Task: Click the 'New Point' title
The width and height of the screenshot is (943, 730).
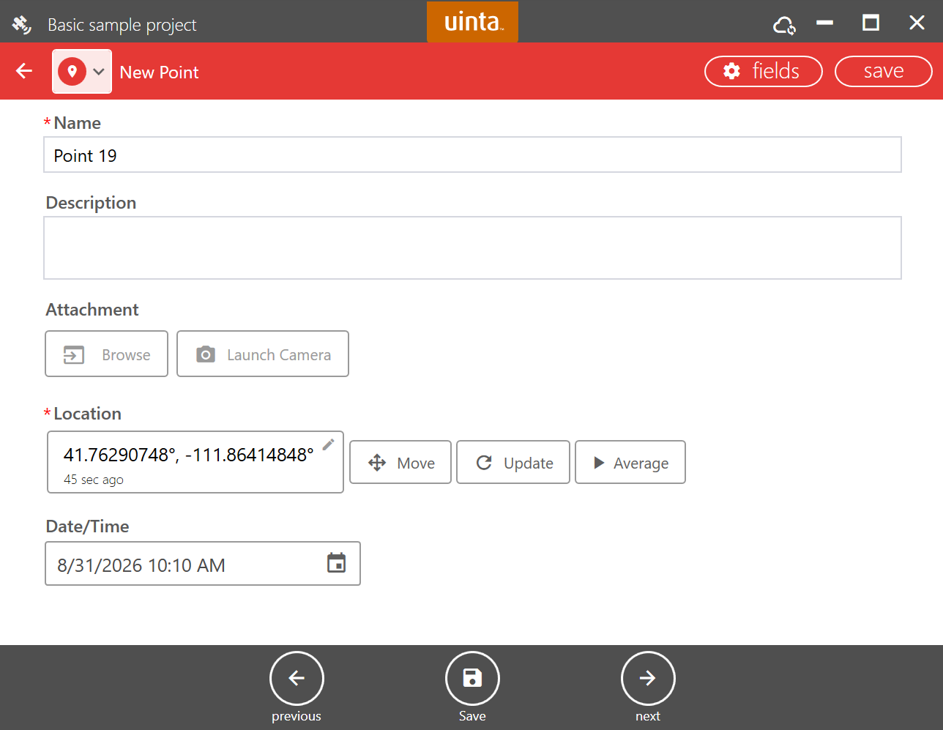Action: tap(159, 72)
